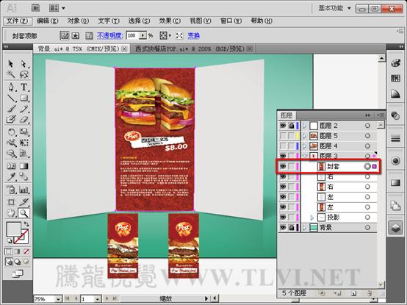Select the Hand tool
The image size is (407, 305).
point(10,213)
